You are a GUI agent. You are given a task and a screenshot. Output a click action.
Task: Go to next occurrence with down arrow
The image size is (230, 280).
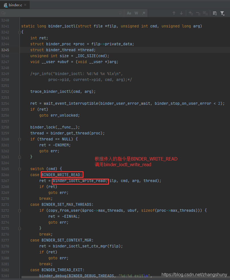pyautogui.click(x=181, y=13)
